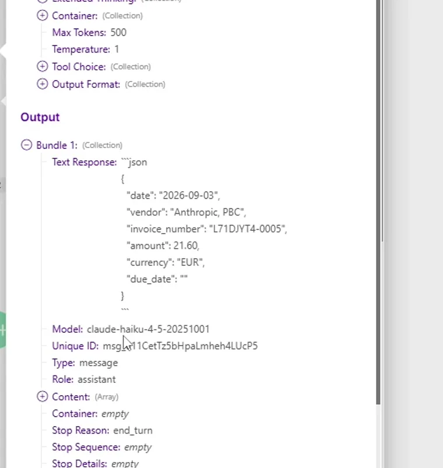
Task: Click the Tool Choice label
Action: coord(79,66)
